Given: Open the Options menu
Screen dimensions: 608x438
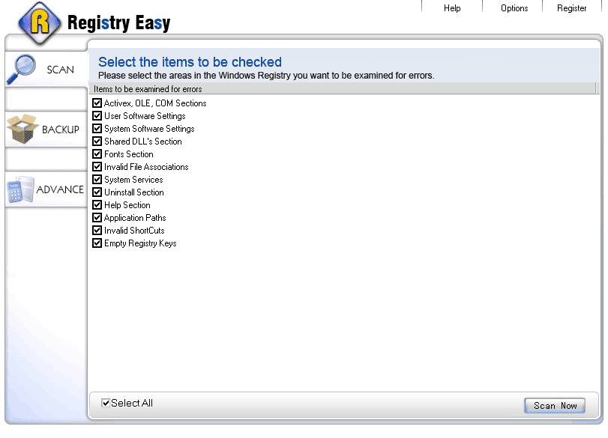Looking at the screenshot, I should coord(514,8).
